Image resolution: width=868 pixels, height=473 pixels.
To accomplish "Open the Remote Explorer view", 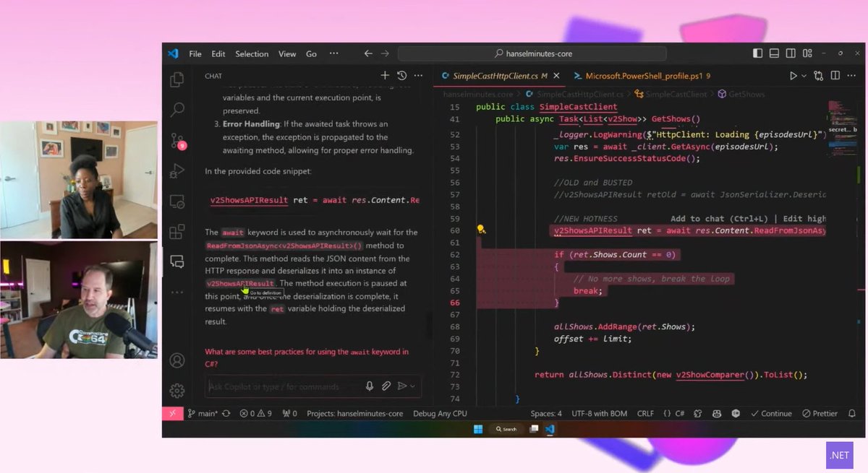I will click(x=176, y=201).
